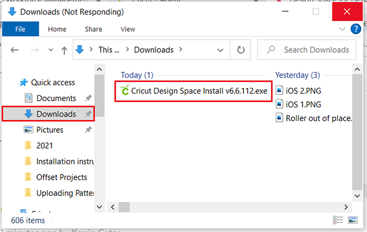This screenshot has height=232, width=367.
Task: Click horizontal scroll right arrow
Action: coord(346,207)
